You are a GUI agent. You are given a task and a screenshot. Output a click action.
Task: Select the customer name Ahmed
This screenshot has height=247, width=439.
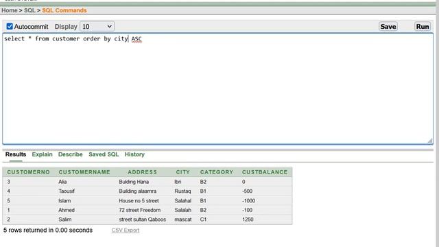(x=67, y=210)
